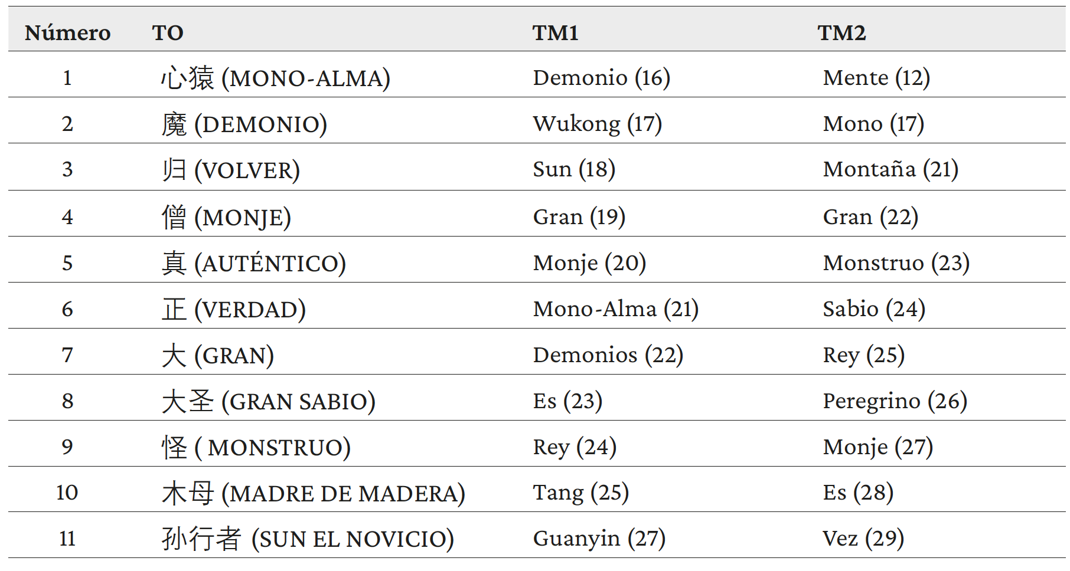Screen dimensions: 1070x571
Task: Click the Wukong (17) cell
Action: (597, 124)
